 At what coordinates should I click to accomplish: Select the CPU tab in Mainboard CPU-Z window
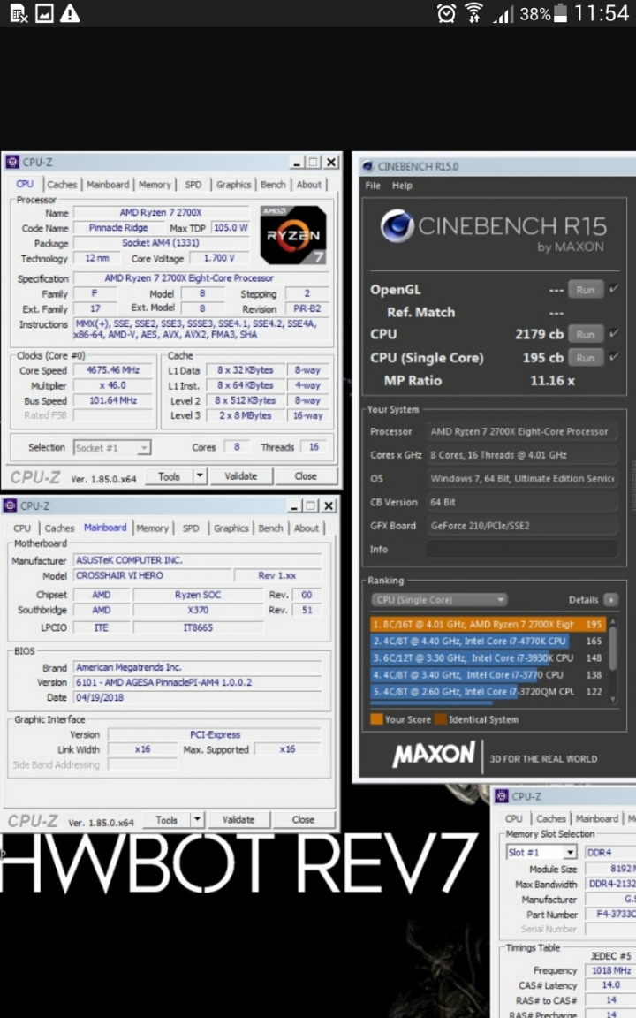[22, 528]
